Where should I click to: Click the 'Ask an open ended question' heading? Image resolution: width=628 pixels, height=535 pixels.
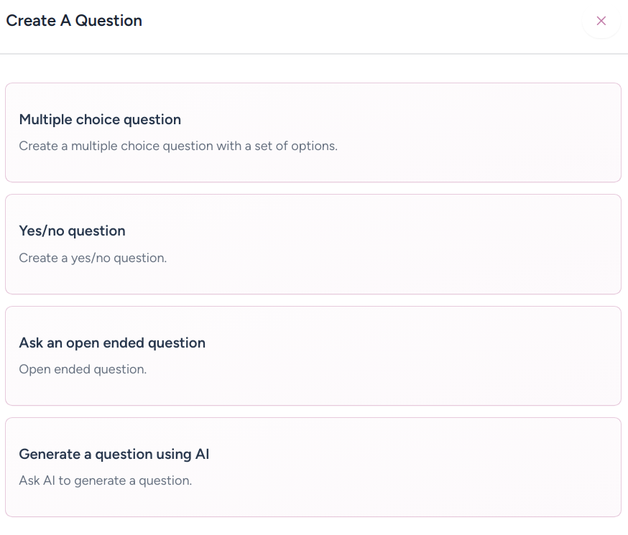(112, 343)
